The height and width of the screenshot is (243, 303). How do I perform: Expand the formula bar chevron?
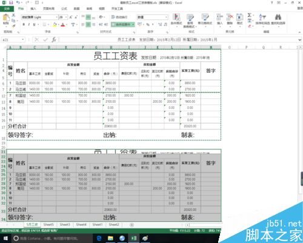pos(299,40)
